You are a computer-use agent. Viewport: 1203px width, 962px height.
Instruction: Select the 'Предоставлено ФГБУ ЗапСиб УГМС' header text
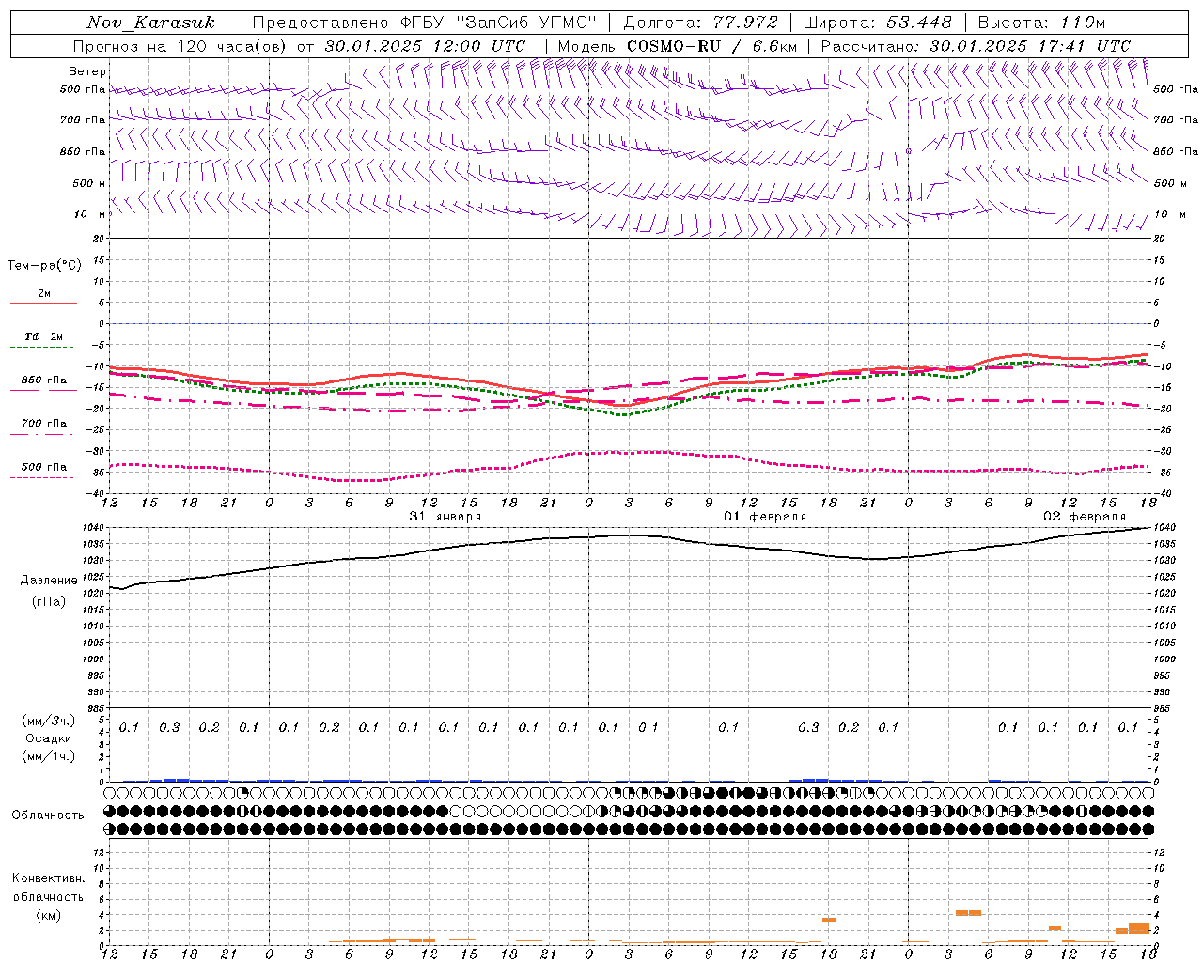[426, 23]
